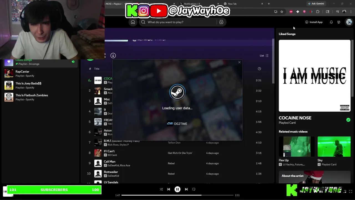Enter full screen player view
355x200 pixels.
(351, 191)
